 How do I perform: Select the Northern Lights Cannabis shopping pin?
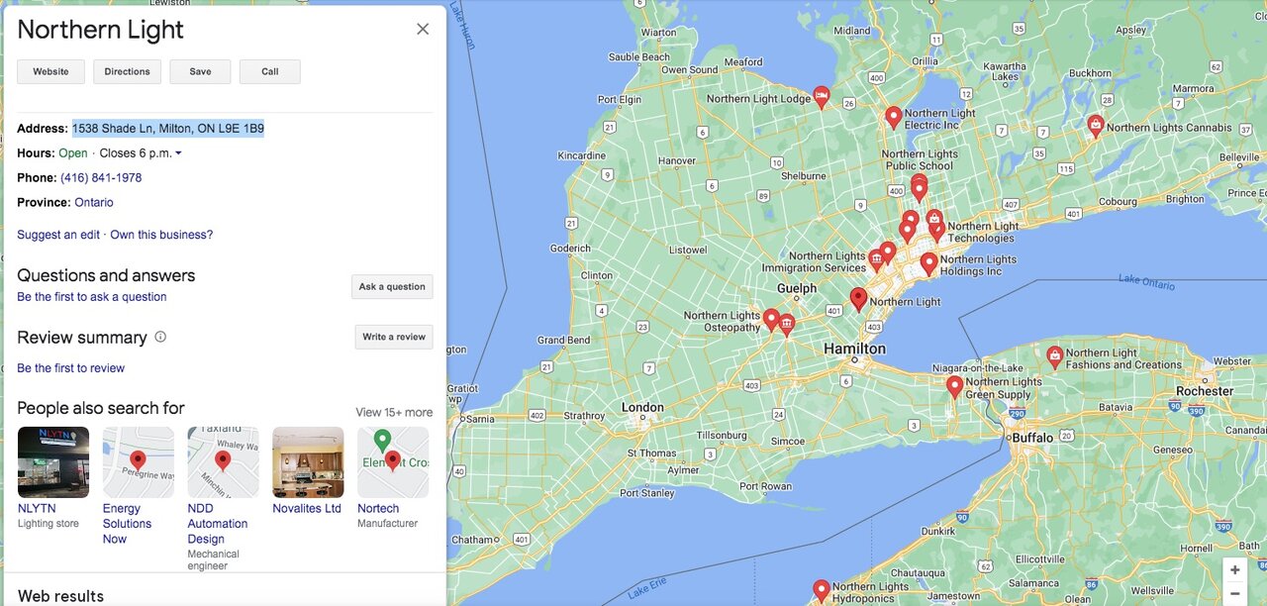click(x=1095, y=125)
